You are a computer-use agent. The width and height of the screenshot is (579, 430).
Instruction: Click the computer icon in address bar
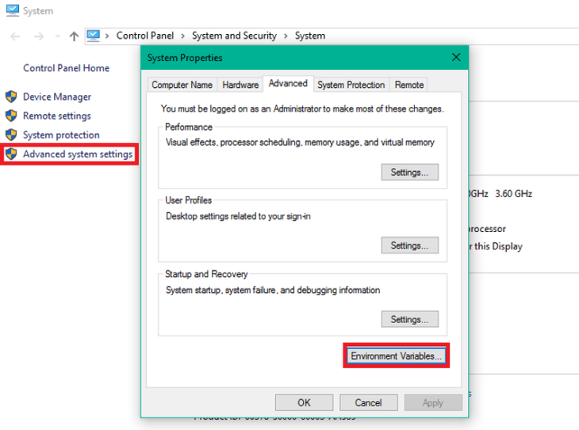[x=94, y=36]
